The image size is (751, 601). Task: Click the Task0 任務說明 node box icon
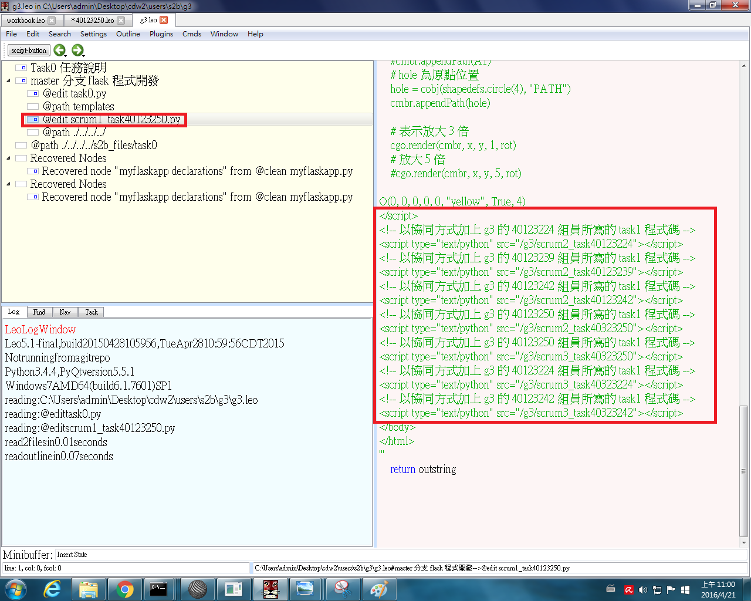coord(21,68)
